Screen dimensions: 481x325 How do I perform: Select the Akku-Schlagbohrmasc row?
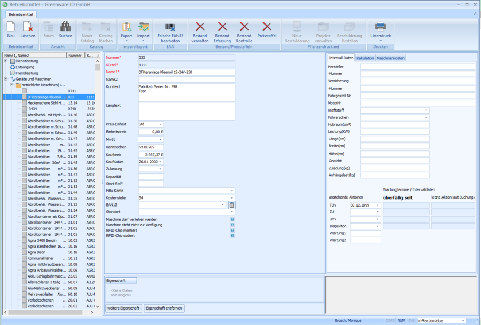49,276
